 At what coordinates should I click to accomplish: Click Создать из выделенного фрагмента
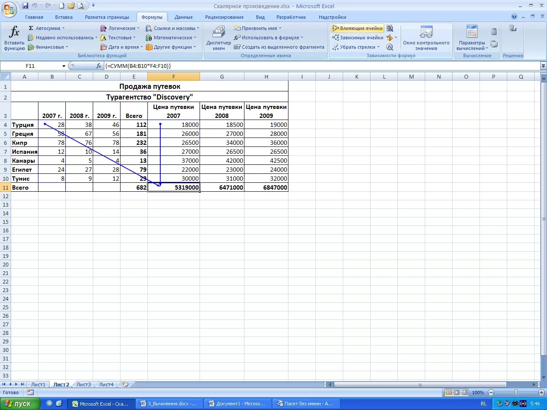pyautogui.click(x=279, y=47)
